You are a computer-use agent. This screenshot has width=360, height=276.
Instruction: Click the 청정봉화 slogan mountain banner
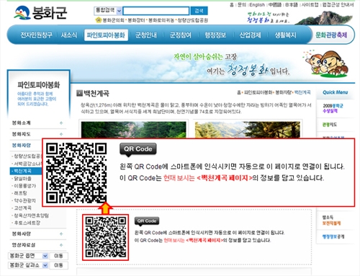300,17
